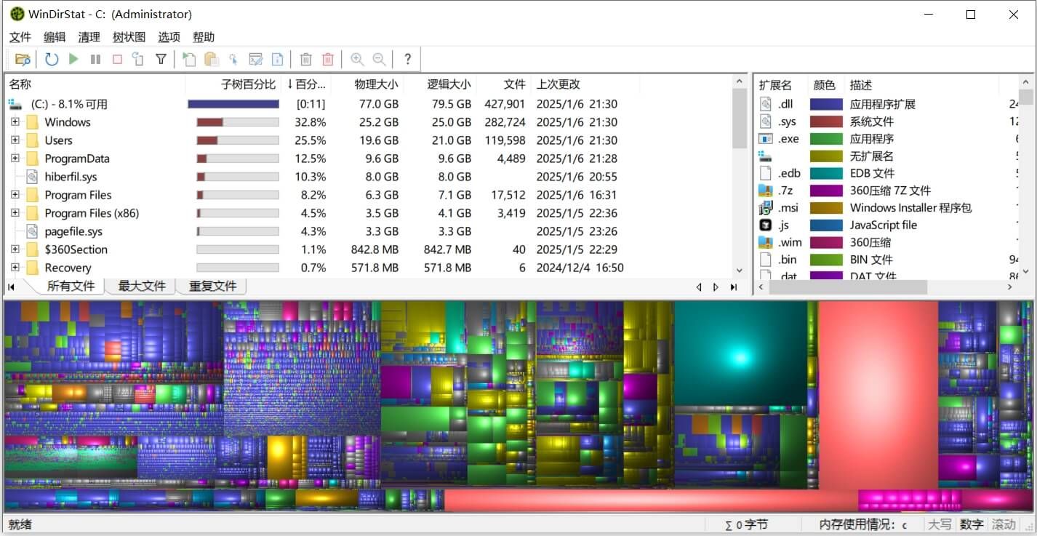Click the red .sys color swatch
The height and width of the screenshot is (536, 1037).
(x=826, y=121)
